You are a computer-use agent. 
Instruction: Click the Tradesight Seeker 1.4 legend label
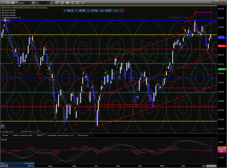[x=11, y=18]
